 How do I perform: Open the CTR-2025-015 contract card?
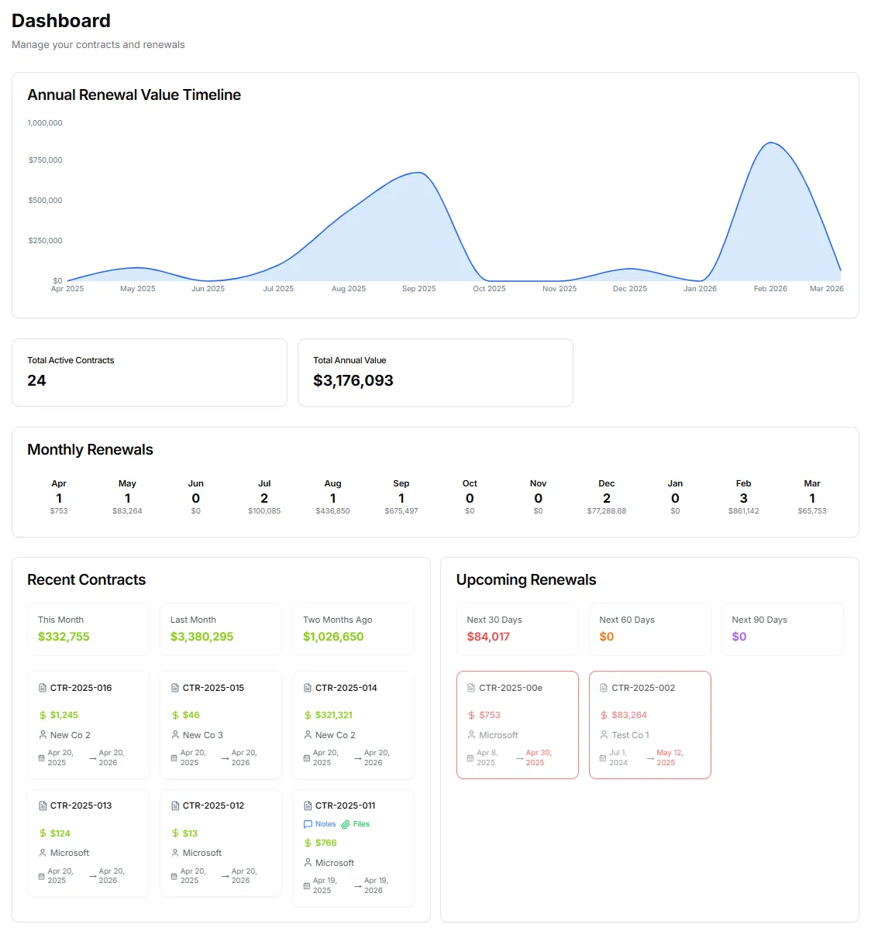click(221, 725)
